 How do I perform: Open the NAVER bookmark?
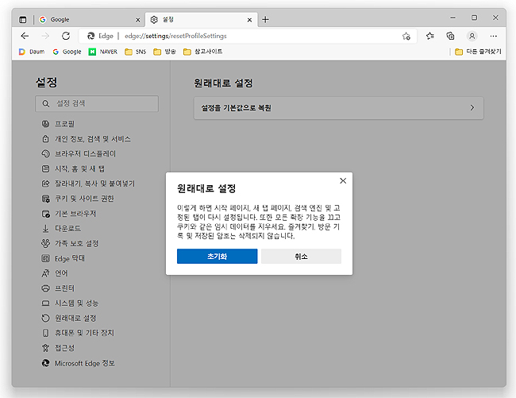tap(103, 52)
